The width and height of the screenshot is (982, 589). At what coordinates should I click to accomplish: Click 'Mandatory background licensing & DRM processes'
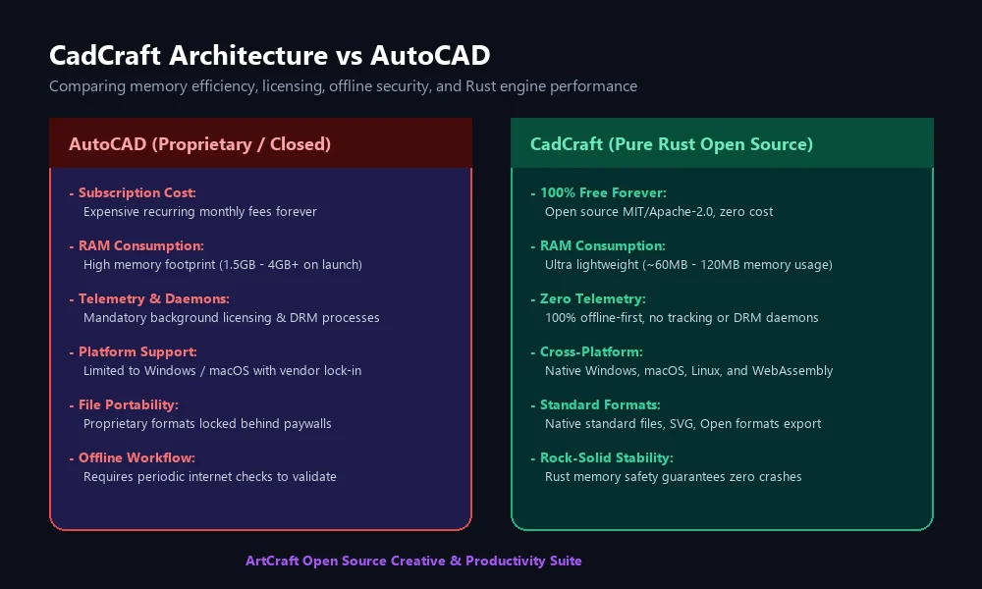click(x=231, y=318)
